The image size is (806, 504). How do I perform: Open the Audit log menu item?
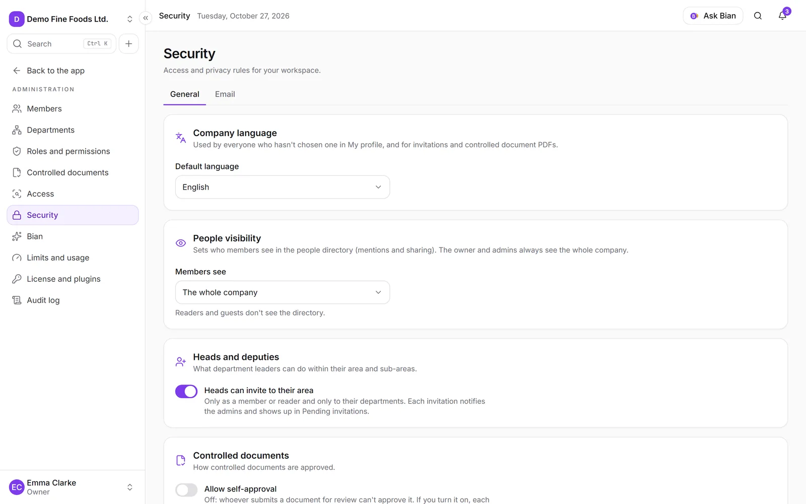[x=73, y=300]
